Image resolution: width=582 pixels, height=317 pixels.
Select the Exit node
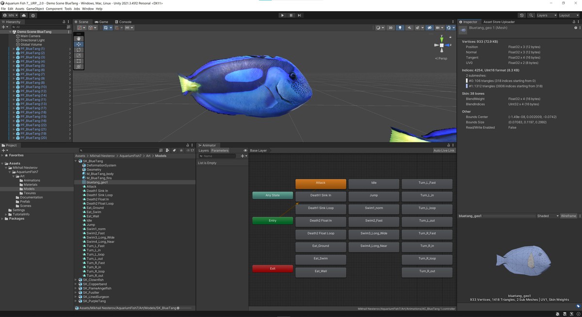(273, 269)
